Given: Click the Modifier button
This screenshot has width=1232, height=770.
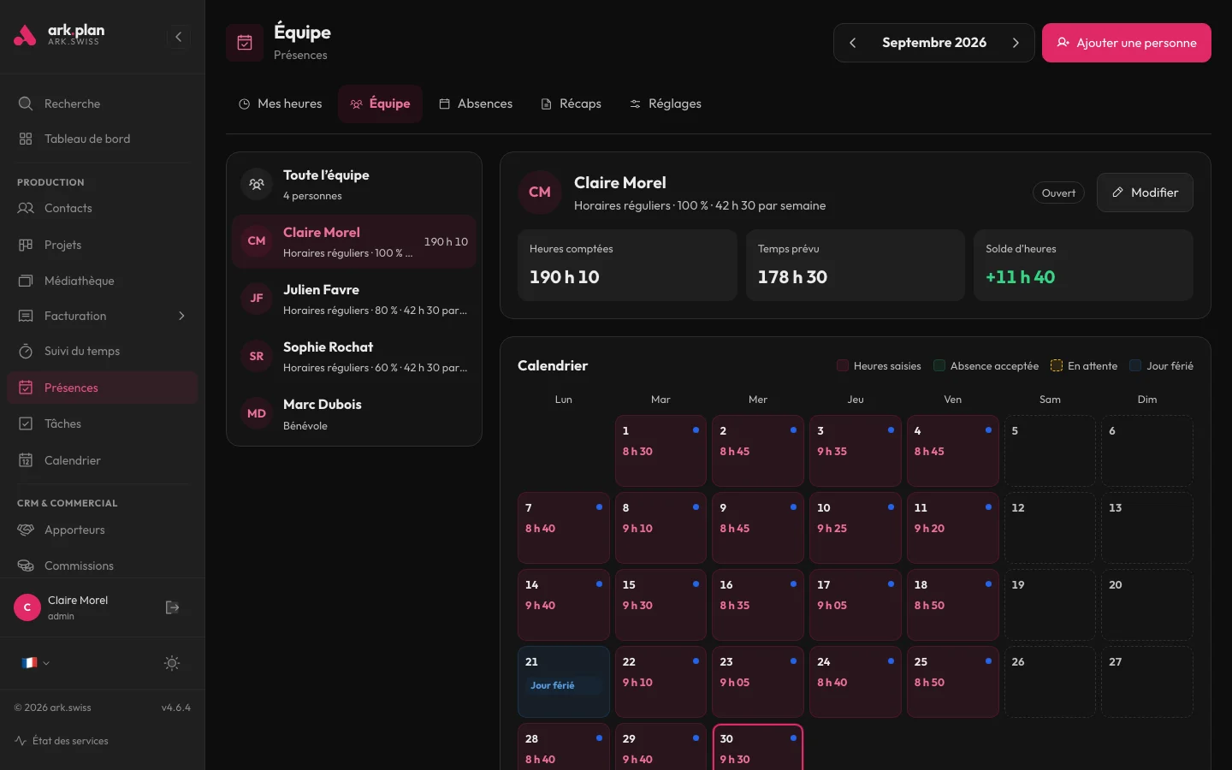Looking at the screenshot, I should 1145,192.
